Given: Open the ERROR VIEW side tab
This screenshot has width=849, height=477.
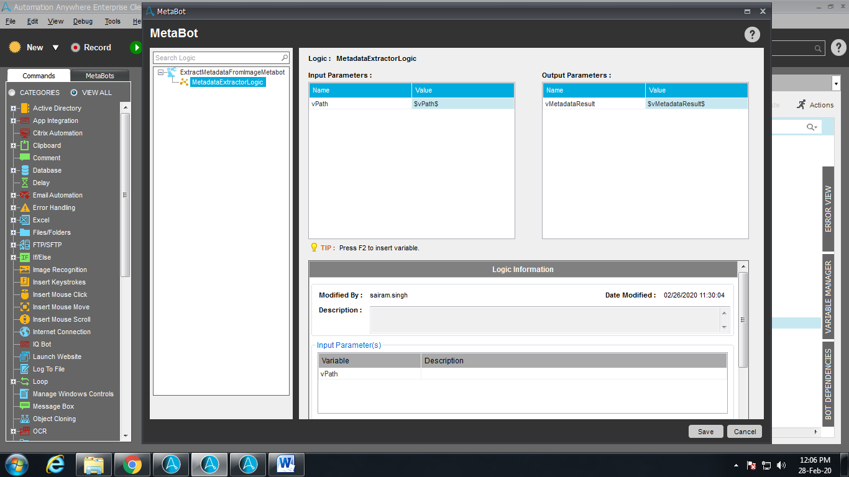Looking at the screenshot, I should pyautogui.click(x=828, y=209).
